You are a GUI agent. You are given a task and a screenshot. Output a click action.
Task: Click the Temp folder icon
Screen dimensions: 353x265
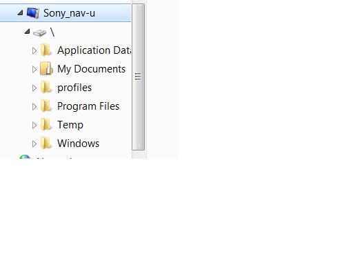click(x=46, y=124)
